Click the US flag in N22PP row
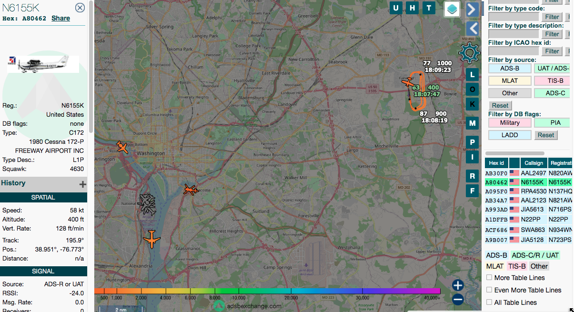 coord(514,219)
